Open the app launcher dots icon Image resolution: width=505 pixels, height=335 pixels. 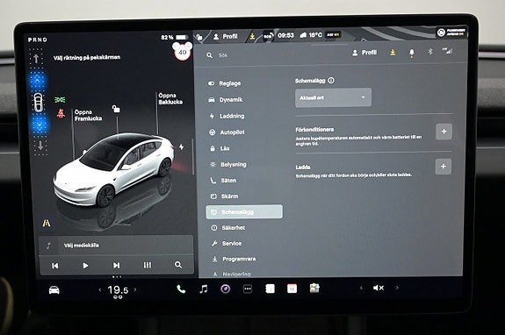click(x=248, y=289)
